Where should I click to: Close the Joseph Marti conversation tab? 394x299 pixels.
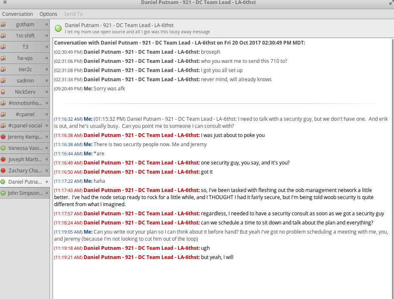[x=47, y=159]
